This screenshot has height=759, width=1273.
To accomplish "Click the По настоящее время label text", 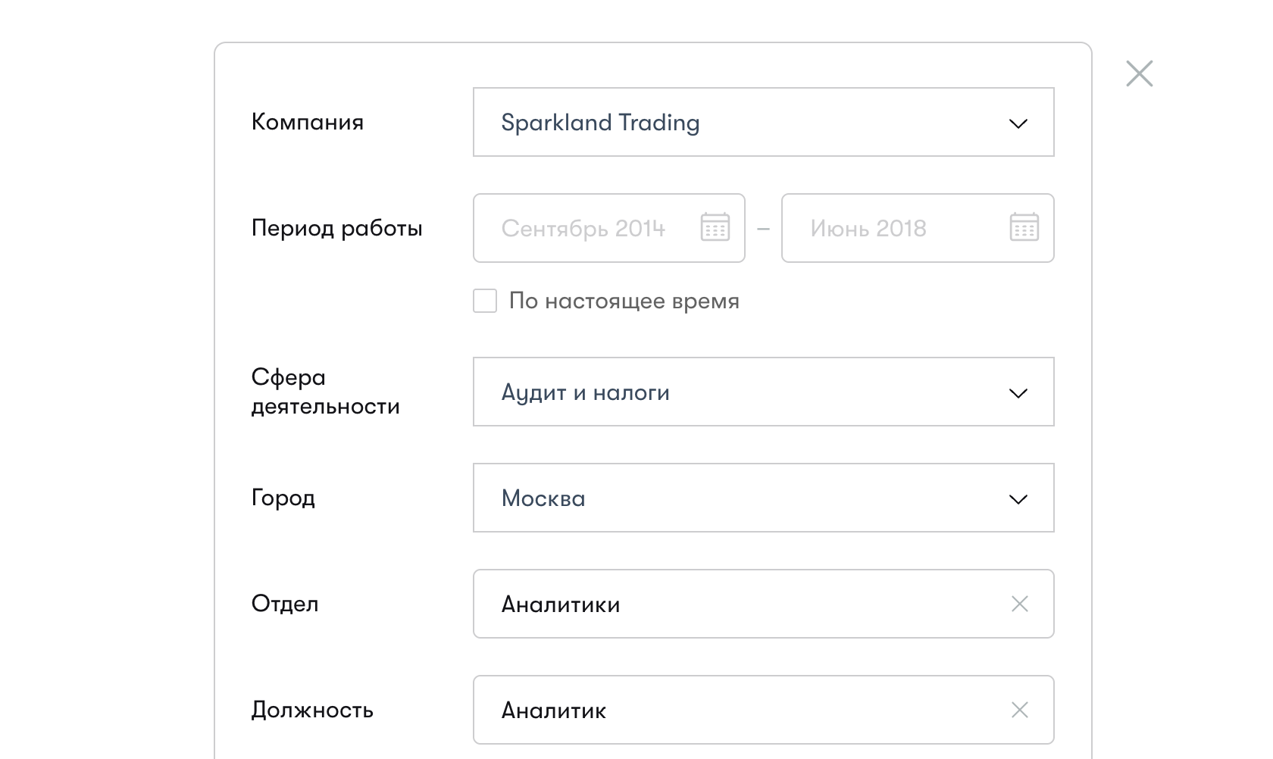I will click(624, 301).
